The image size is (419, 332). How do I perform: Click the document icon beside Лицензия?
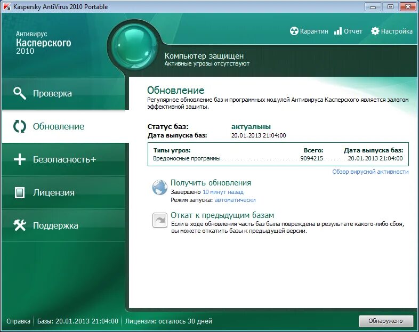tap(20, 192)
